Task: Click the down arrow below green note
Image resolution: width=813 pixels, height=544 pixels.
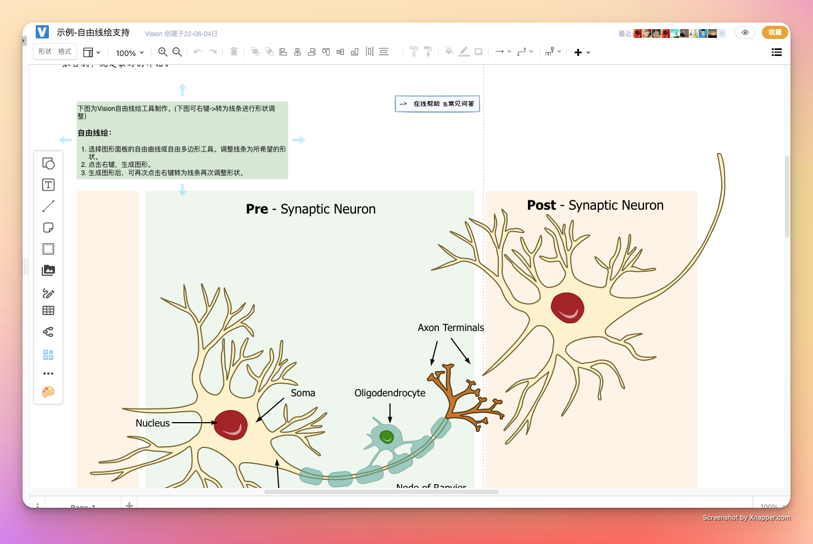Action: pyautogui.click(x=182, y=190)
